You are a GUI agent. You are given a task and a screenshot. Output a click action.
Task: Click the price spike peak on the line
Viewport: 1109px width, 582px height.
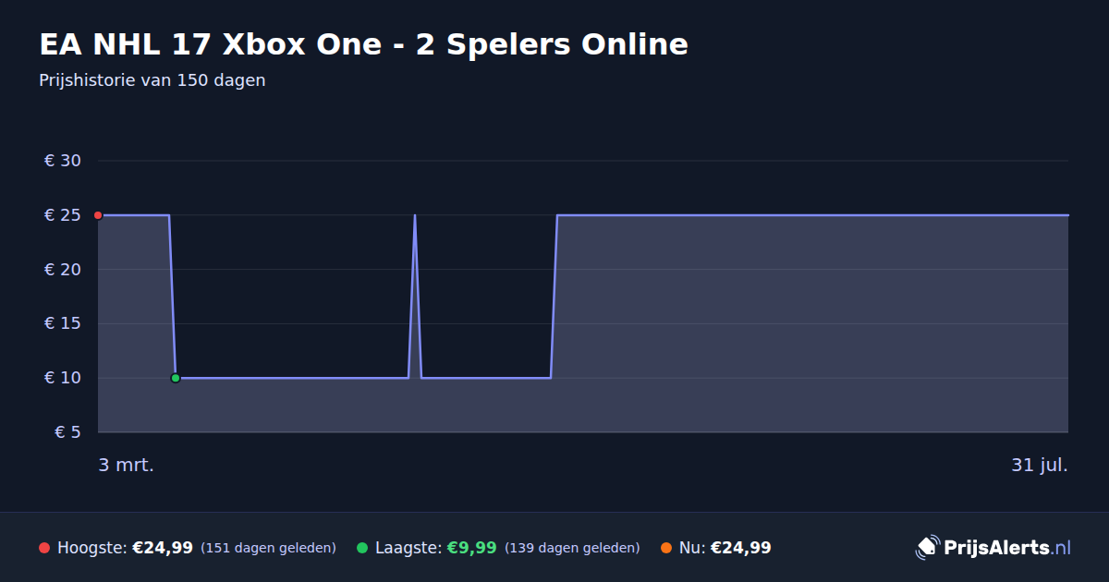tap(415, 216)
